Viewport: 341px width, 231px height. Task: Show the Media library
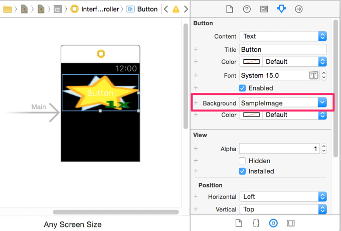pyautogui.click(x=290, y=223)
